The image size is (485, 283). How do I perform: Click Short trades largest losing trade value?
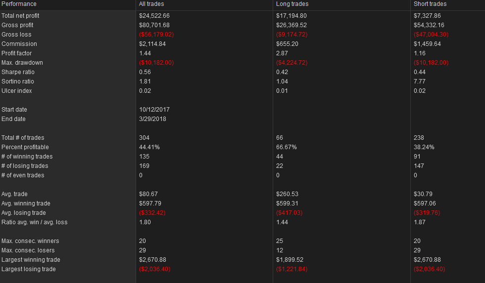coord(430,269)
